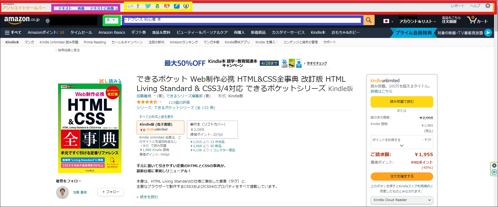Click the black circular share icon
The height and width of the screenshot is (207, 498).
(186, 6)
